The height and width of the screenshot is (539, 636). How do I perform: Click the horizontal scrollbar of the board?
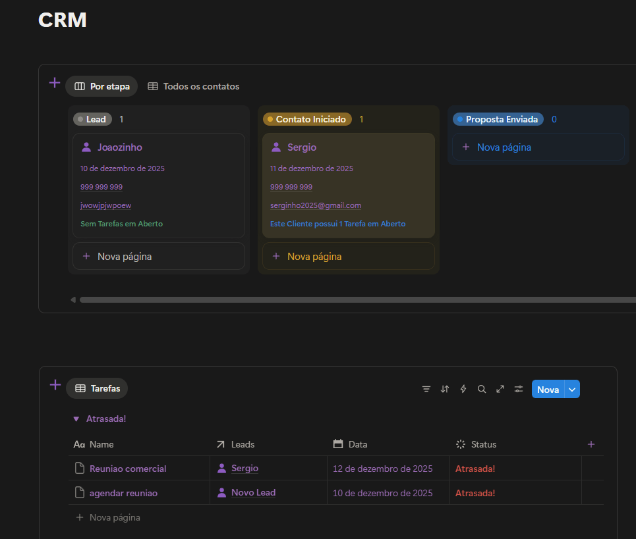(356, 300)
